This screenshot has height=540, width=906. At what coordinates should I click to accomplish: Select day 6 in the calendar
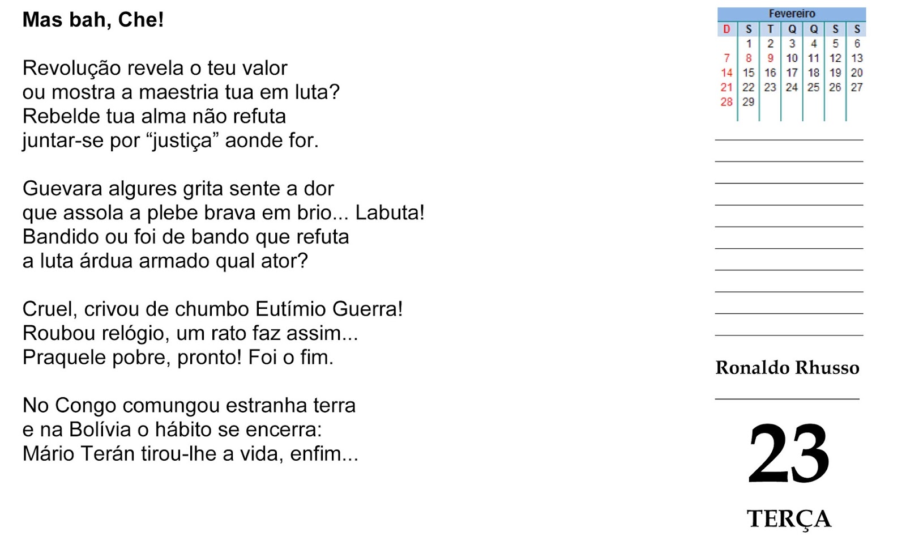[857, 44]
